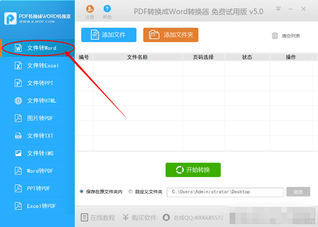
Task: Select 自定义文件夹 radio button
Action: (x=131, y=191)
